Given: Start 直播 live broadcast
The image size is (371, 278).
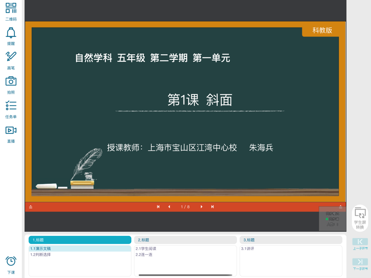Looking at the screenshot, I should pyautogui.click(x=11, y=134).
